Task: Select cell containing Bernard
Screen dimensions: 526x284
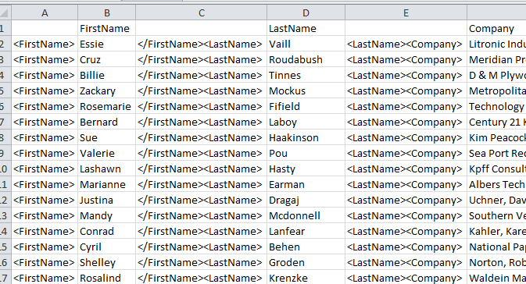Action: pos(106,122)
